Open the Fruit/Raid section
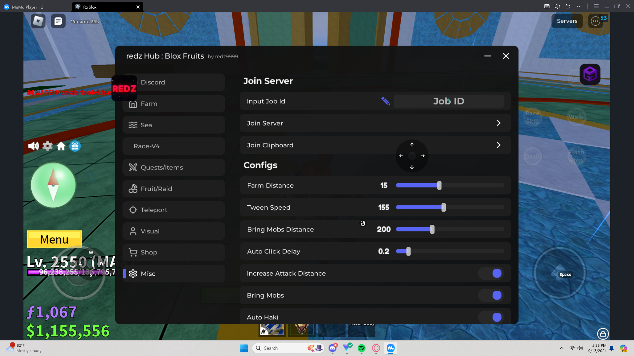This screenshot has height=356, width=634. coord(174,189)
